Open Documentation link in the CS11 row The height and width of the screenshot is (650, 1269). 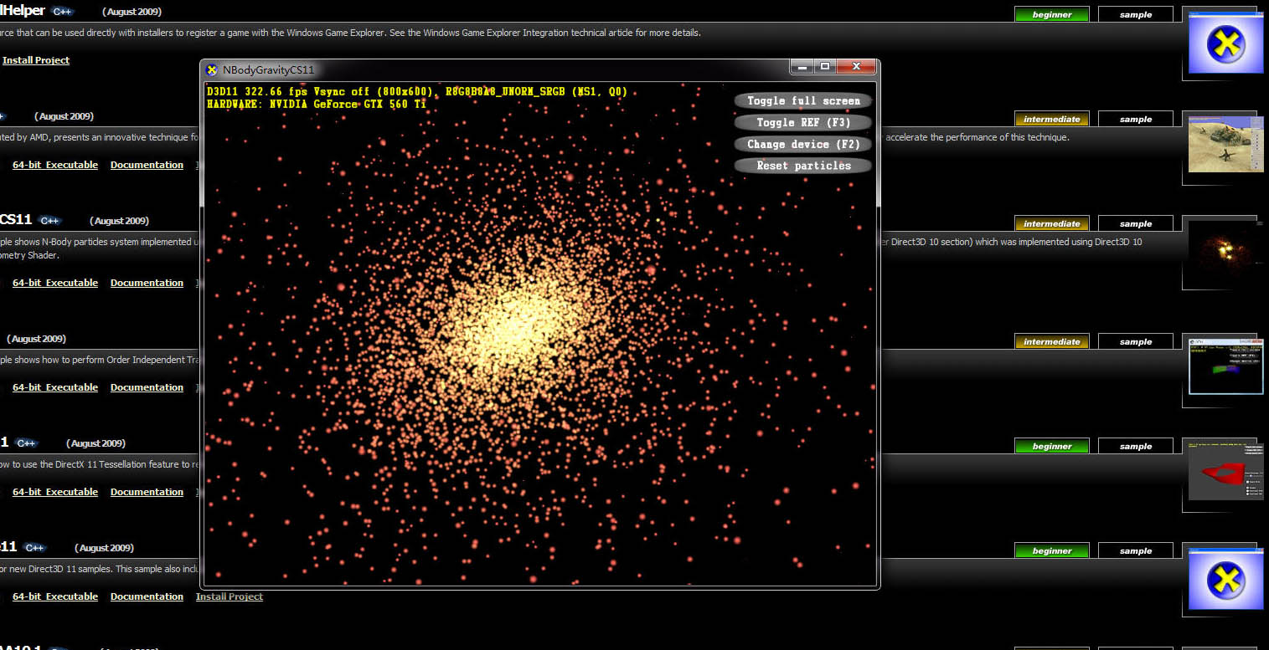click(x=147, y=283)
